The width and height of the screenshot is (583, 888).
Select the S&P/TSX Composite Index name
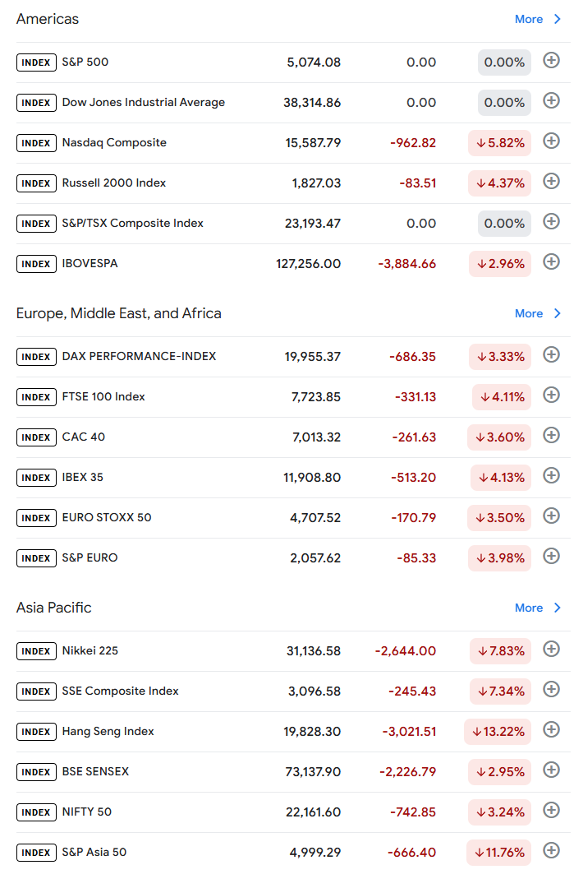coord(132,223)
